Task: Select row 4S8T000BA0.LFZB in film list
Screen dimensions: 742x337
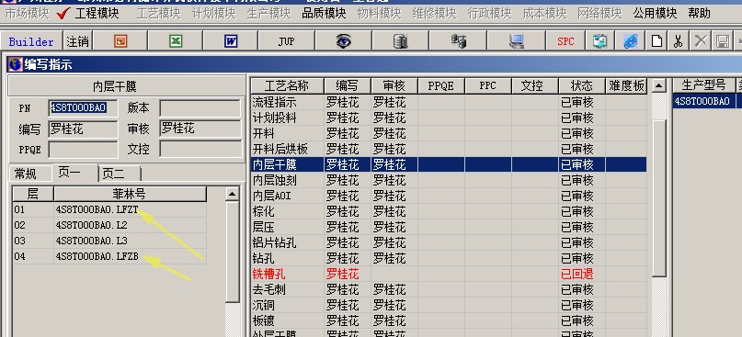Action: 109,256
